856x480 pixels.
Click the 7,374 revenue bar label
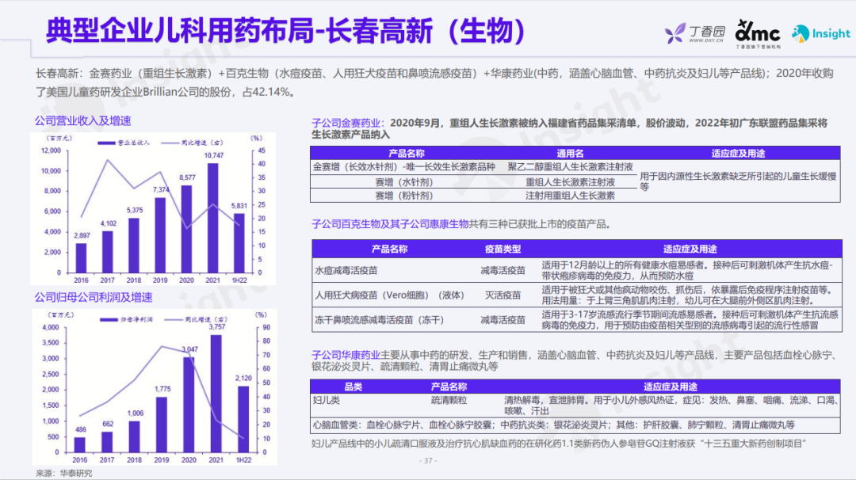pyautogui.click(x=161, y=189)
